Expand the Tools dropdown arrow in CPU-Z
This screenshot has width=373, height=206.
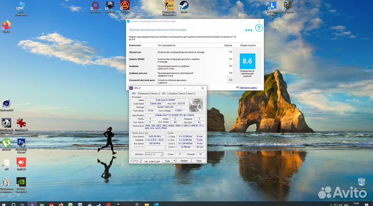tap(175, 161)
